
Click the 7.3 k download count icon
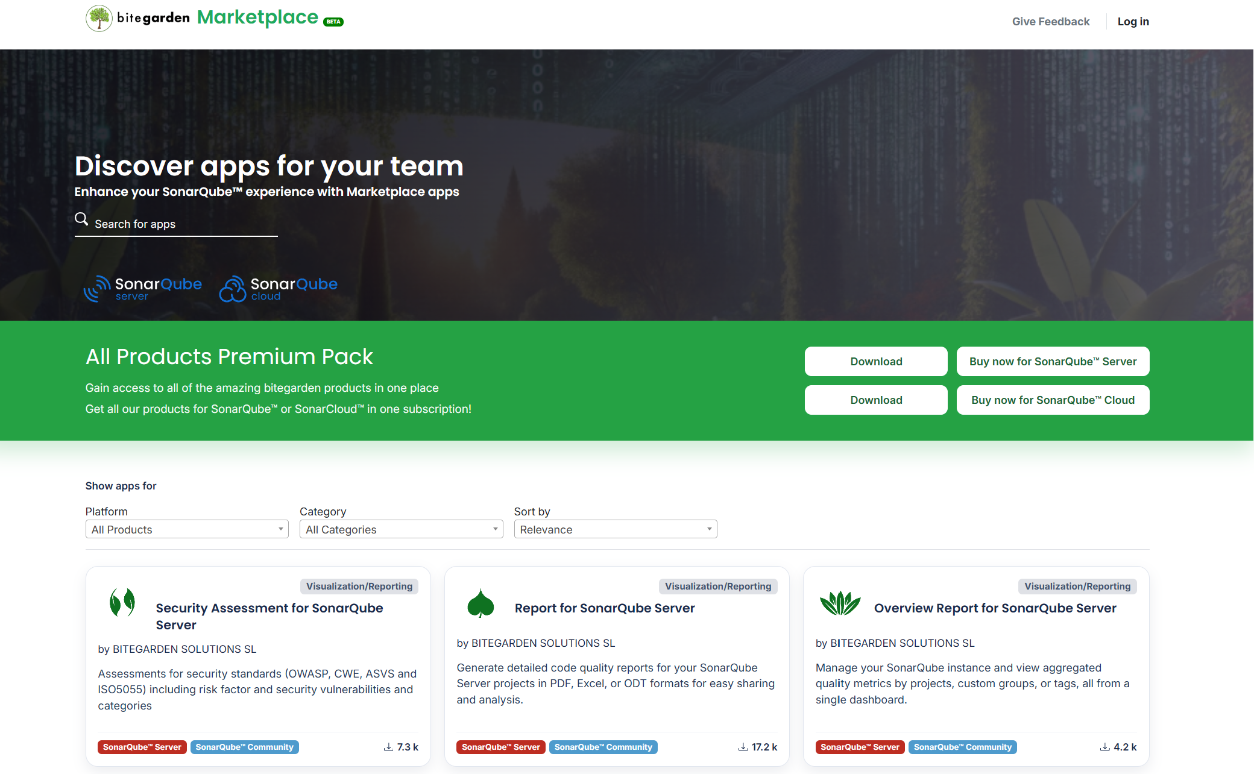tap(388, 747)
